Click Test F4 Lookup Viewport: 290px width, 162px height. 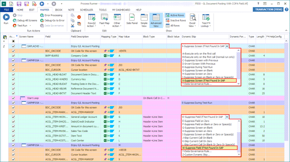click(x=206, y=20)
